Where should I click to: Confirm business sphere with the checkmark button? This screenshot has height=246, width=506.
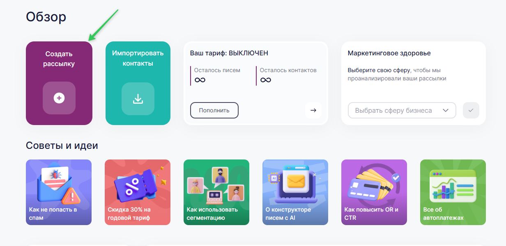tap(471, 110)
